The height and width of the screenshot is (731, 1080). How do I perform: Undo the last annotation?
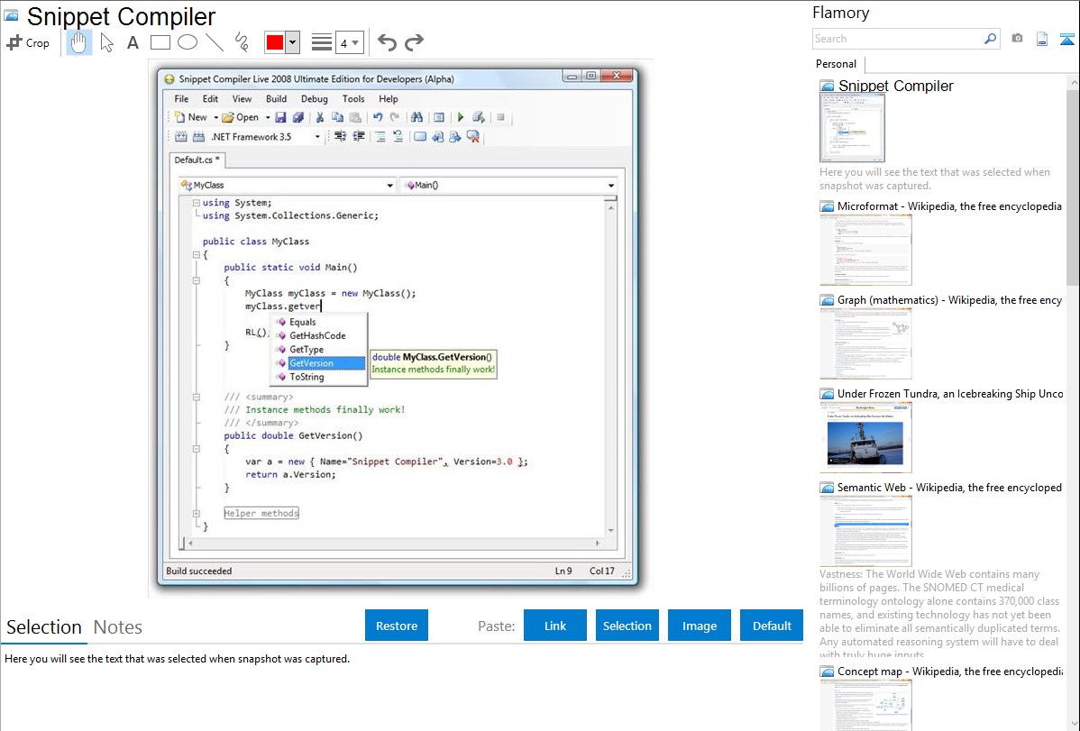pyautogui.click(x=387, y=42)
